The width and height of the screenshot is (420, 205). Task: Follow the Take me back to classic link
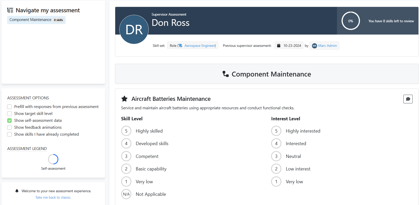pos(53,197)
